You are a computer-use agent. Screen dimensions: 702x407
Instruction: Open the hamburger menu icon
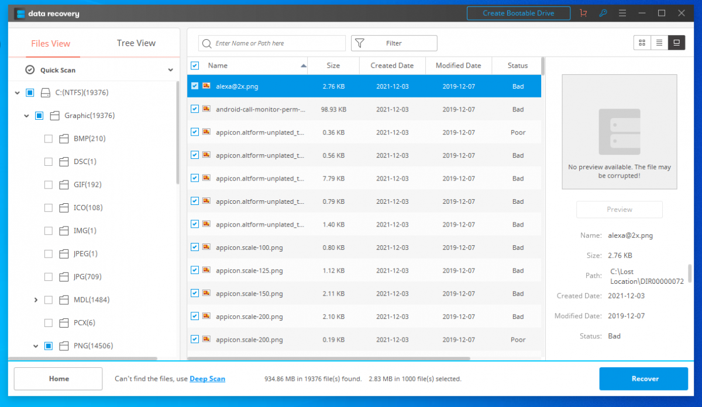(x=622, y=13)
